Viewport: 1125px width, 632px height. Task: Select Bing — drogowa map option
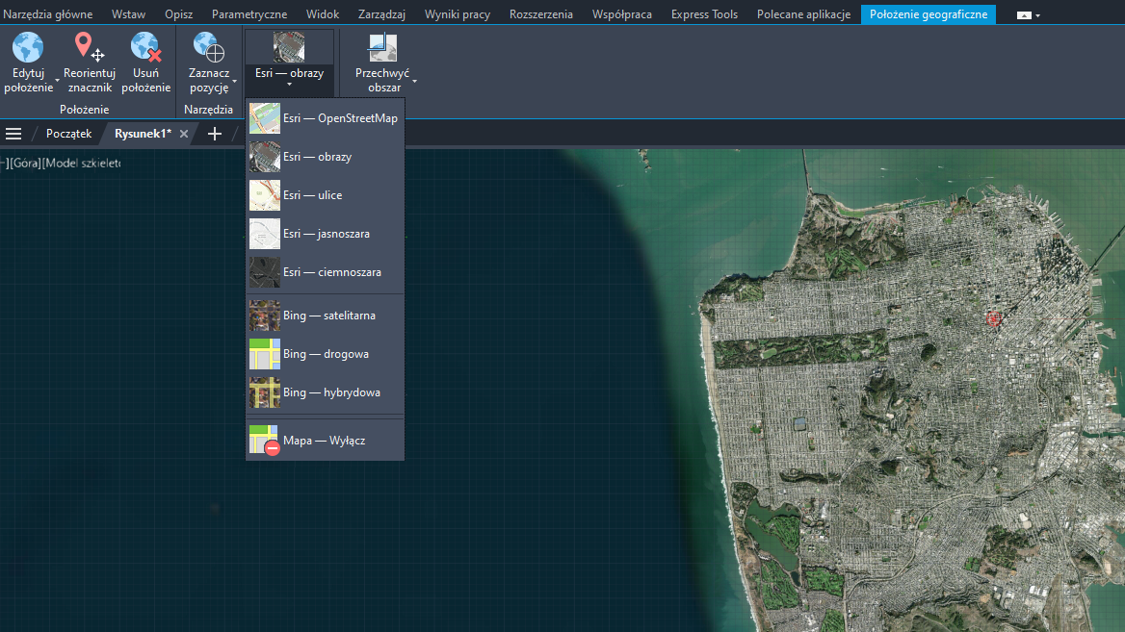[x=325, y=354]
